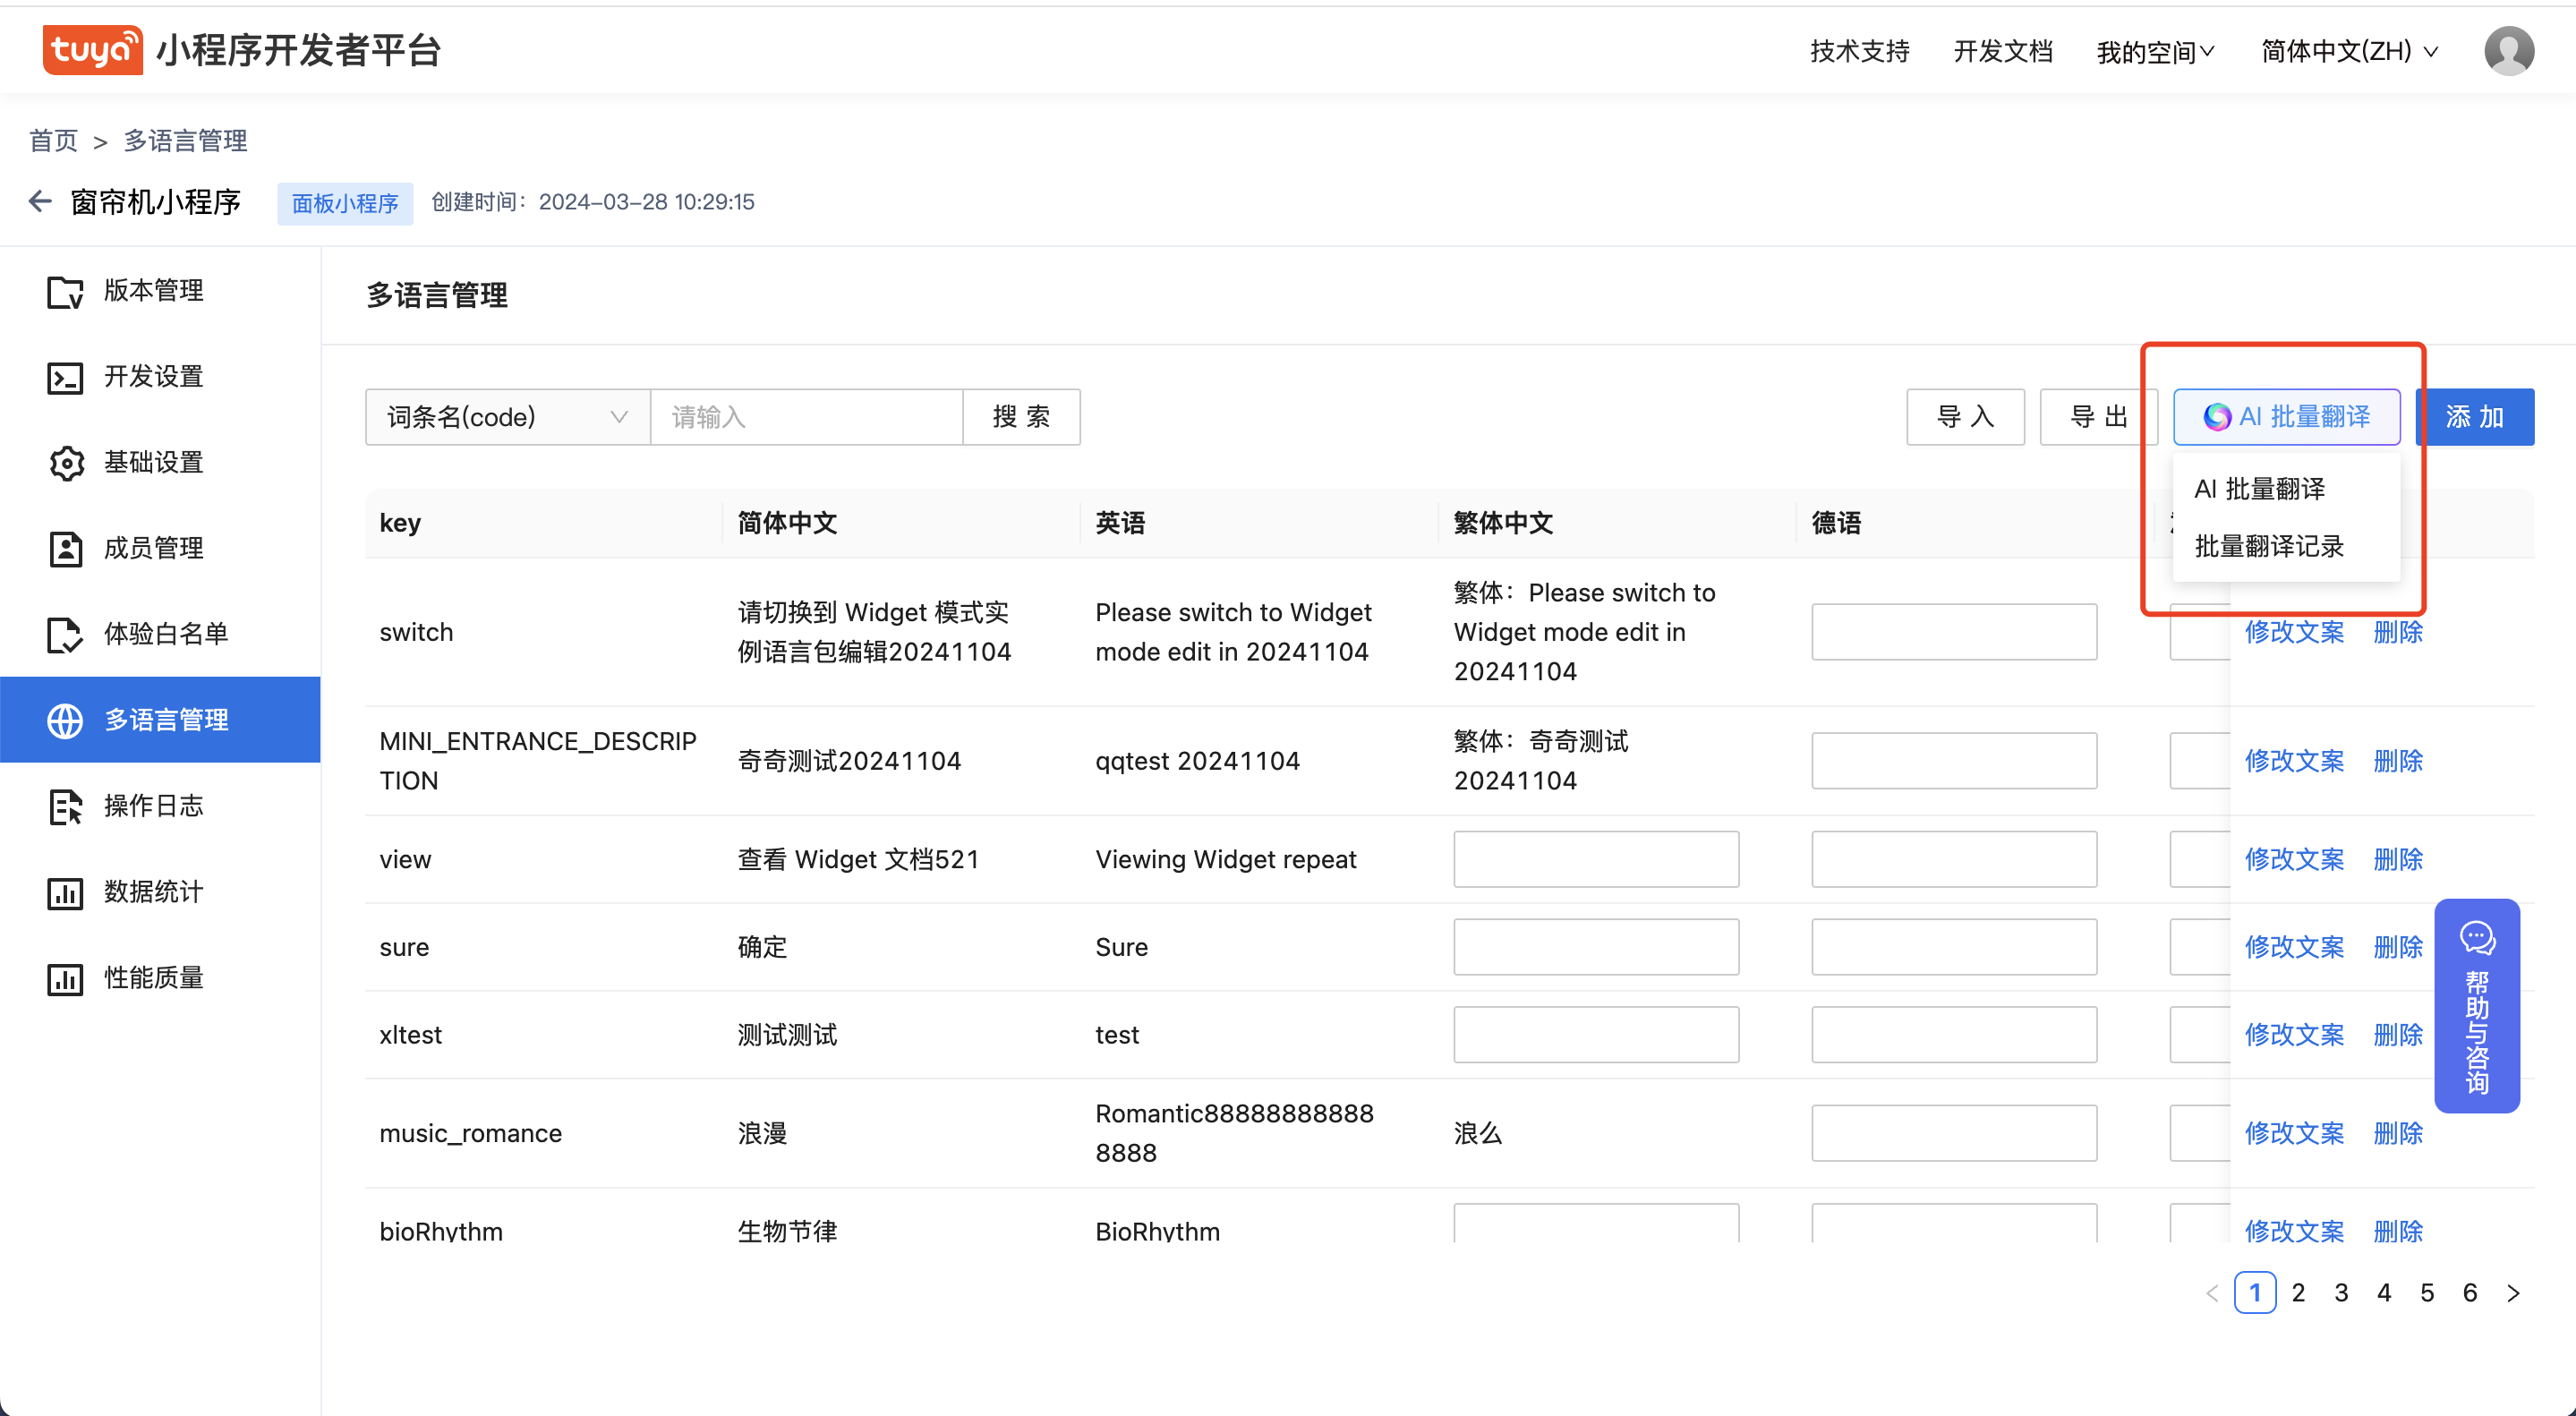This screenshot has width=2576, height=1416.
Task: Click the 添加 button
Action: (2474, 417)
